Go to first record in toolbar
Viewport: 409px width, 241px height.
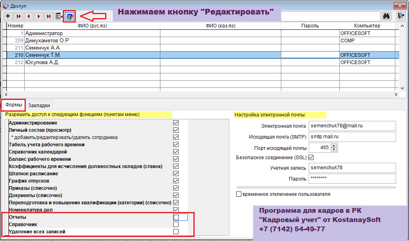coord(18,16)
